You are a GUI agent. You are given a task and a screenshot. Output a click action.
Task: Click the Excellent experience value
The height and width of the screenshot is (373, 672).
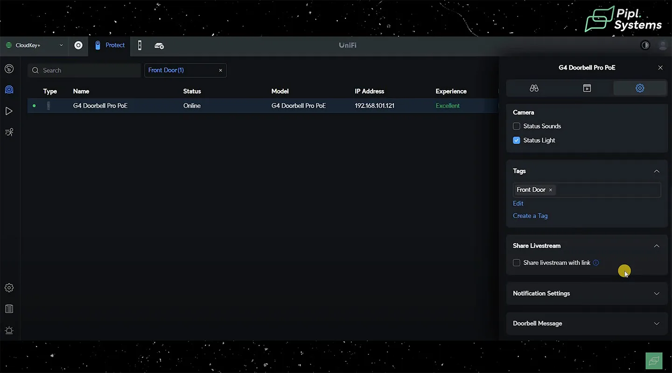(448, 106)
